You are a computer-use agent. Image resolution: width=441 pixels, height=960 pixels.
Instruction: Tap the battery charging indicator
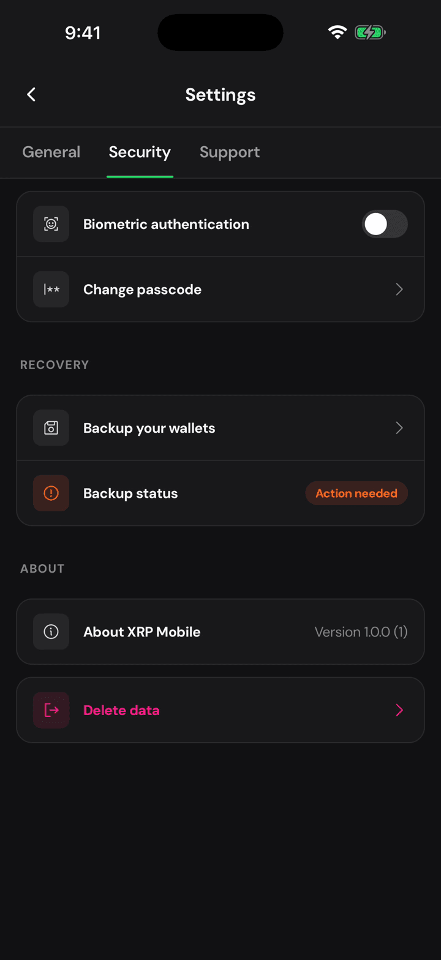click(x=370, y=33)
